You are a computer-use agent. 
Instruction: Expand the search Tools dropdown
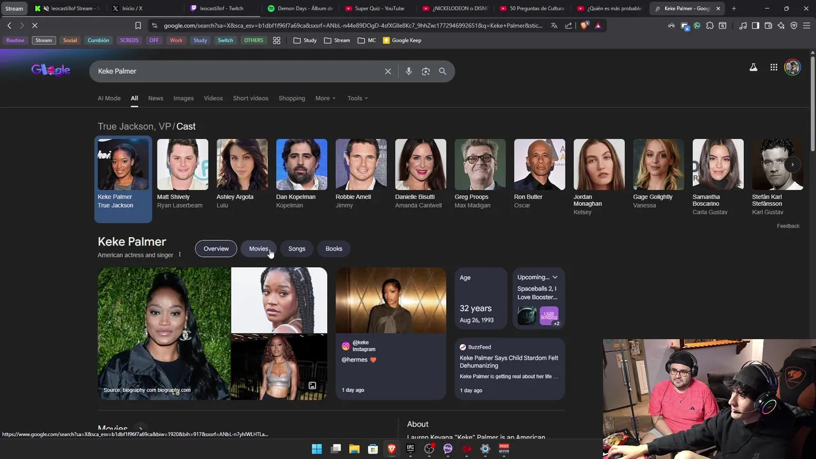point(358,98)
